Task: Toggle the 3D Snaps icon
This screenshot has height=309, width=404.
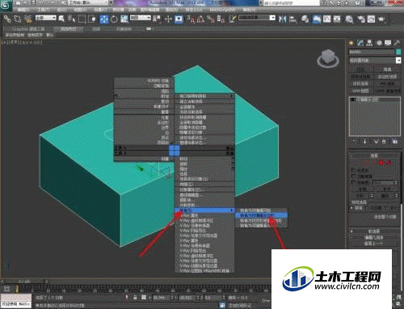Action: [x=191, y=19]
